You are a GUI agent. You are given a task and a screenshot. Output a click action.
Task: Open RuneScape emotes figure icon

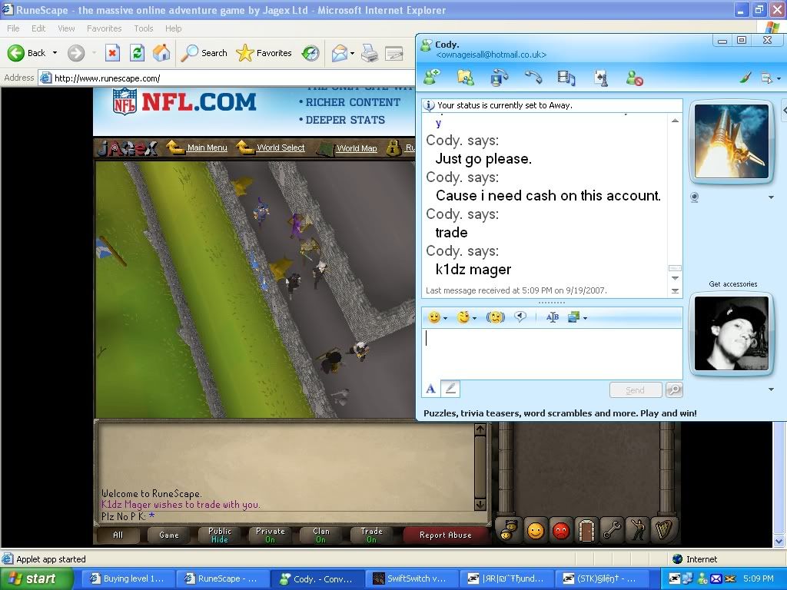638,530
